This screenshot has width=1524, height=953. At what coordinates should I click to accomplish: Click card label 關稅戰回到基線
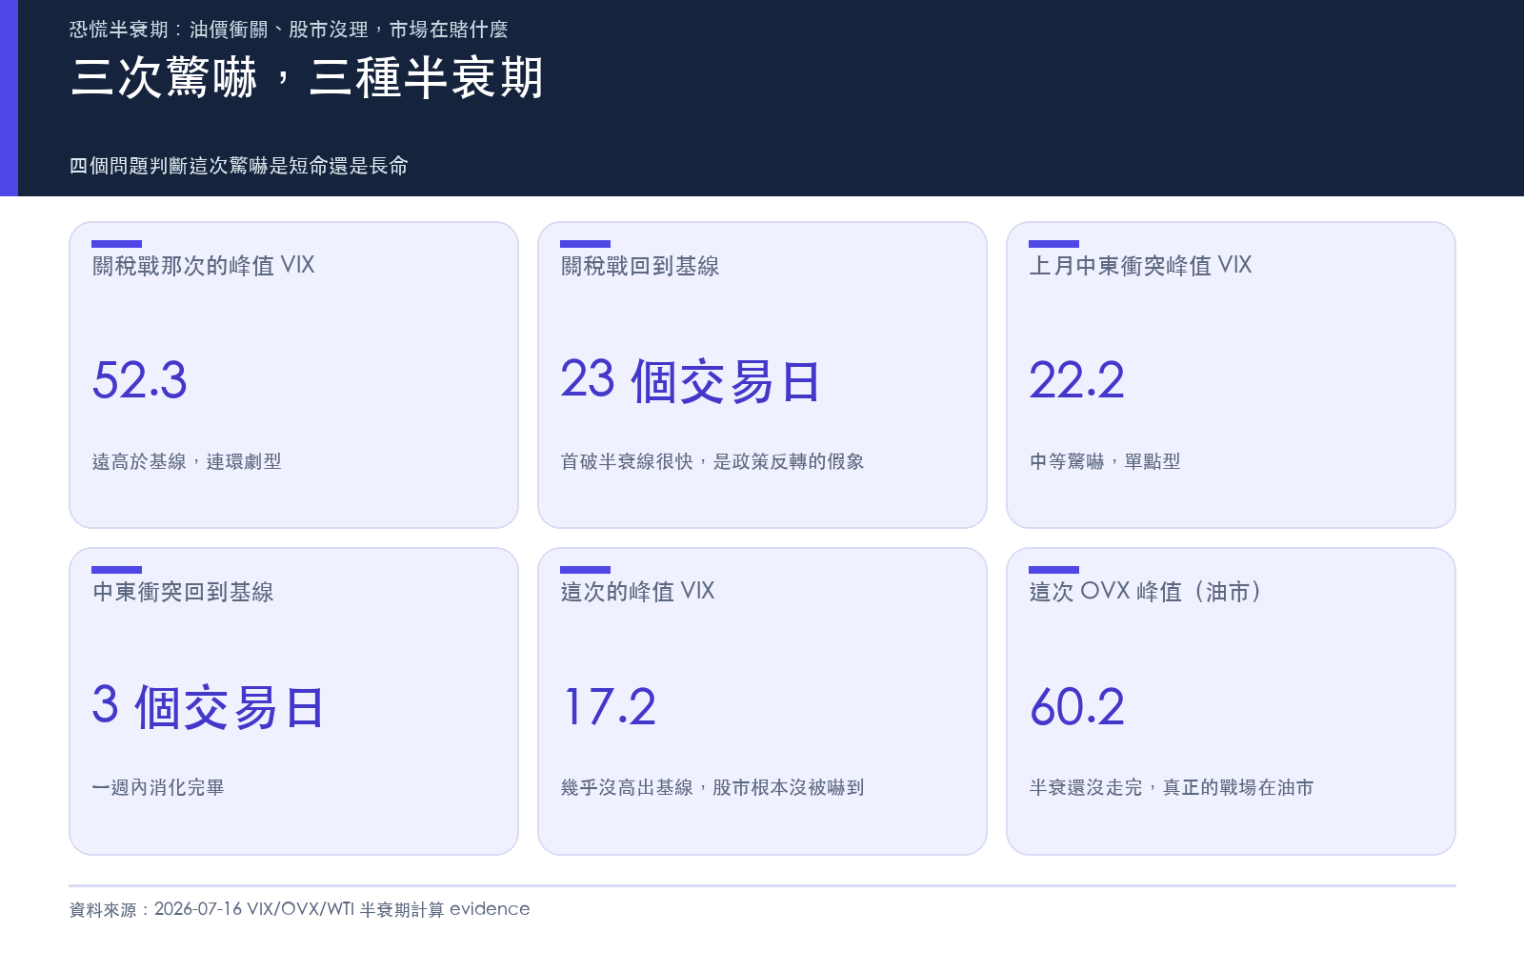[x=640, y=266]
